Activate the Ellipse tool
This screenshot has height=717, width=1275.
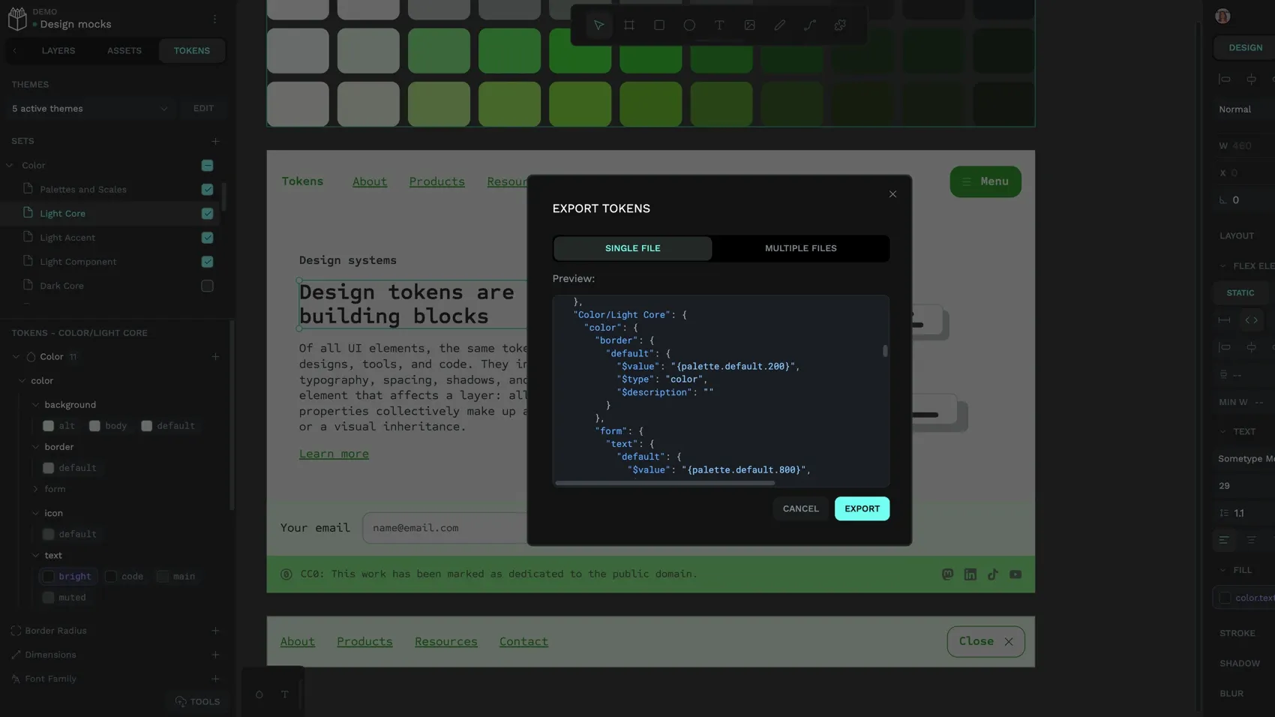tap(689, 25)
